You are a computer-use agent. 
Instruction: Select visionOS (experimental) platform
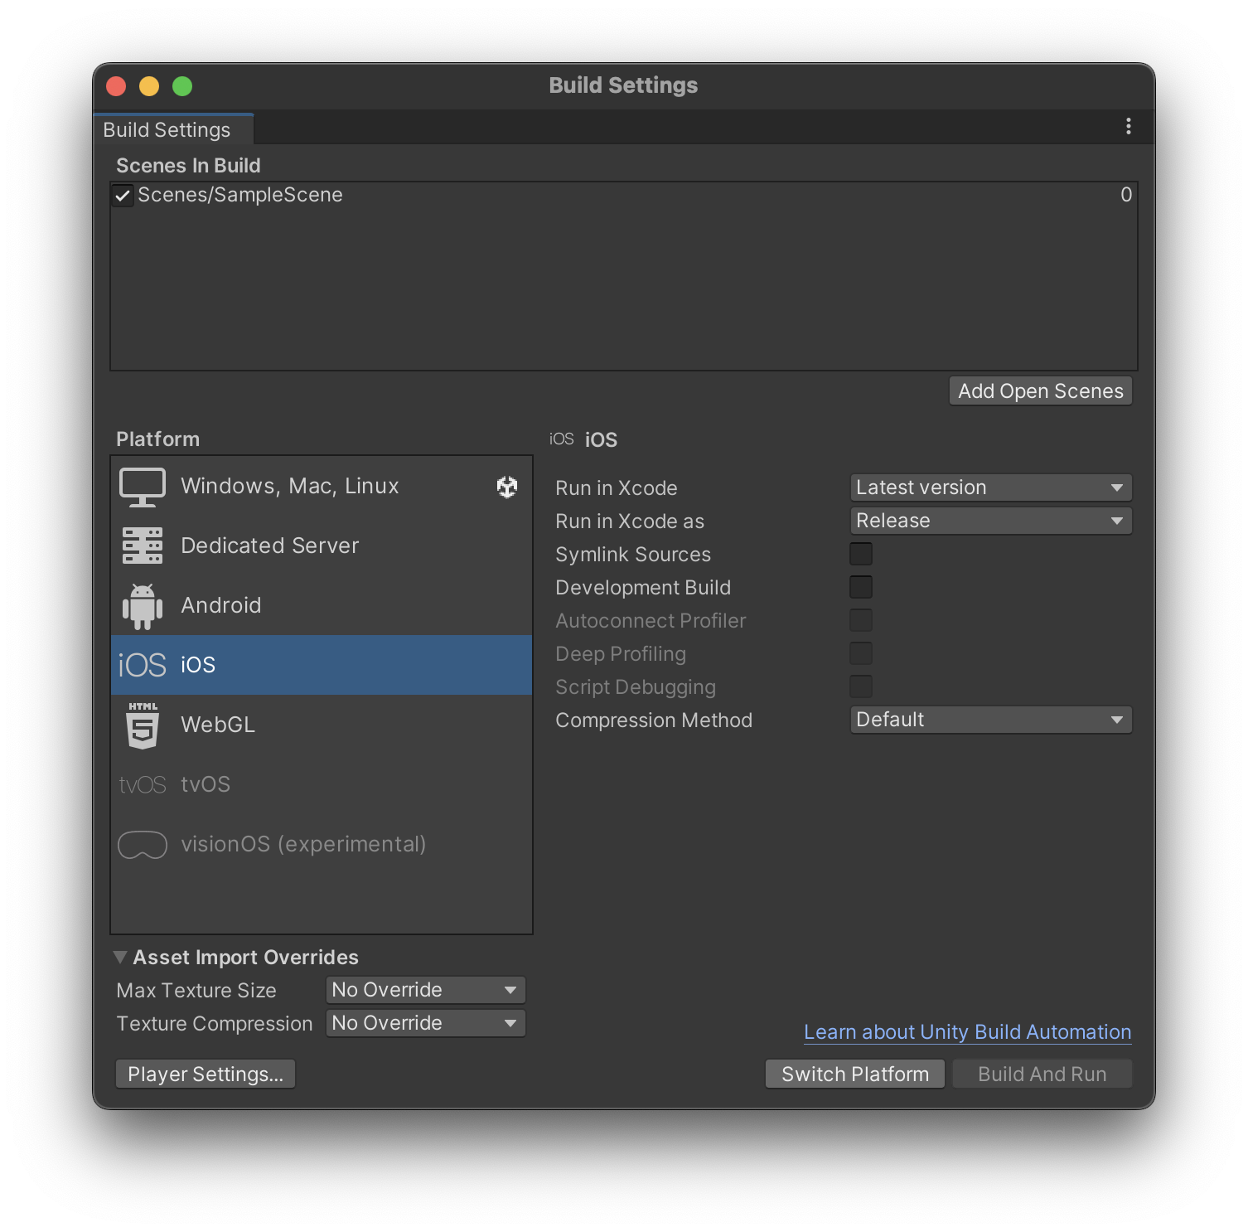coord(322,845)
